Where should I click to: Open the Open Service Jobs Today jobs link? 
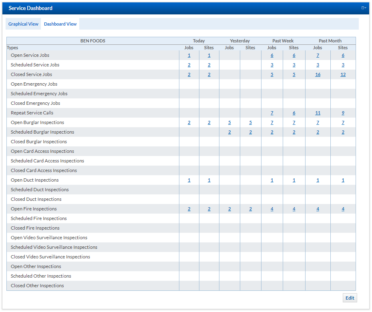coord(189,55)
